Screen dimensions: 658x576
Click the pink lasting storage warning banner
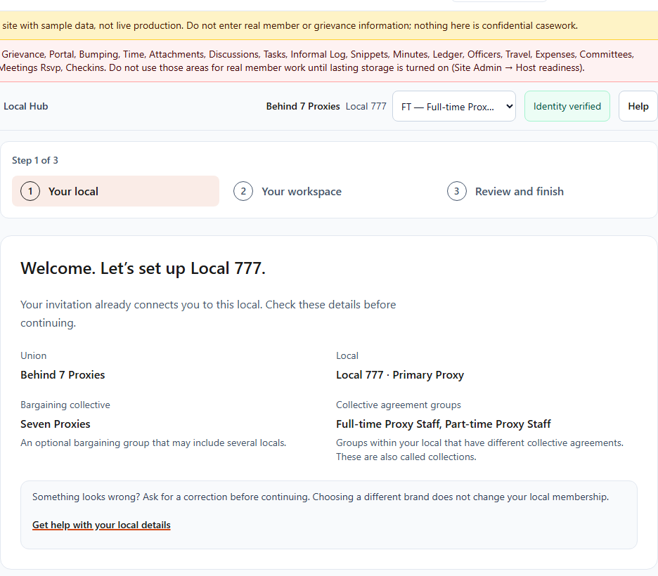tap(329, 61)
